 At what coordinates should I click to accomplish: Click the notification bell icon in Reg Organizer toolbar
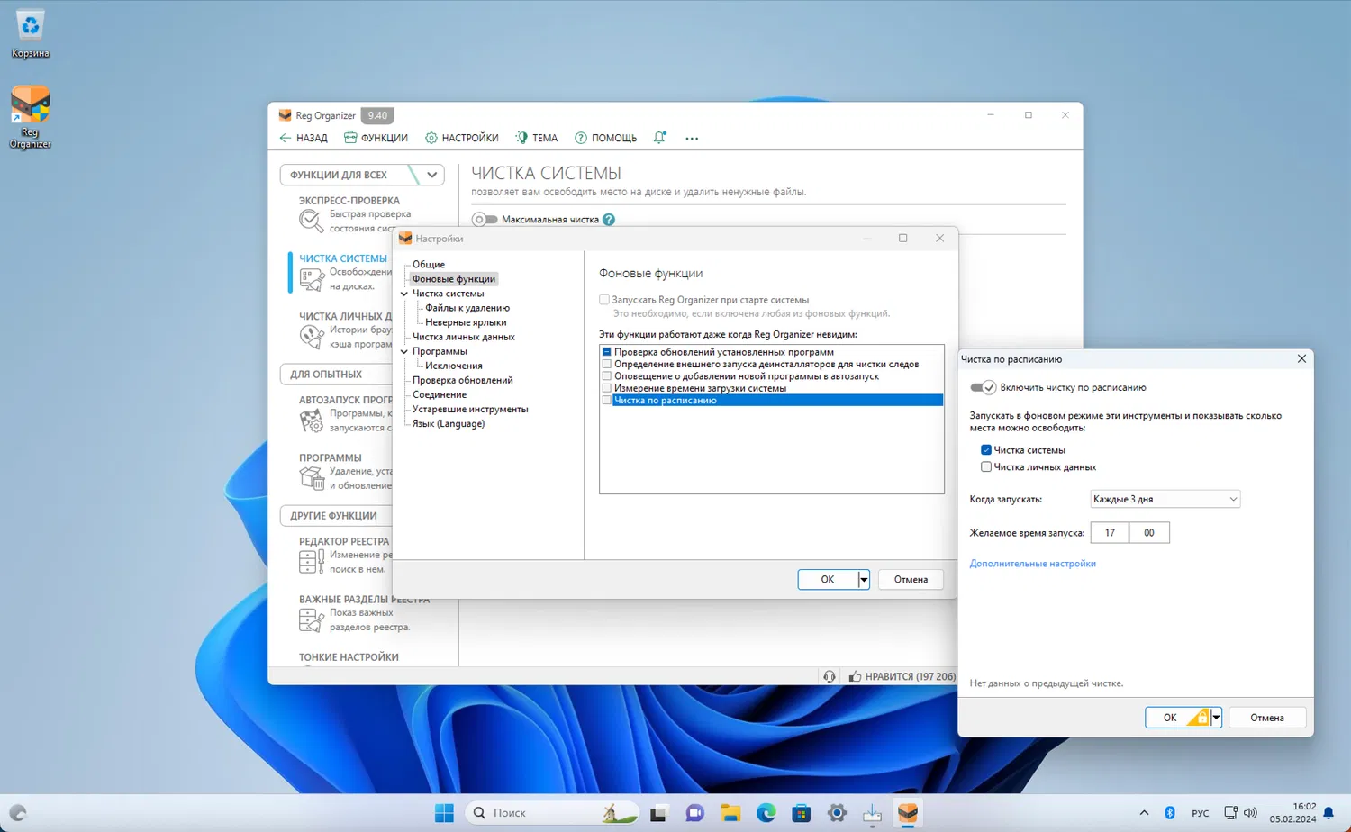coord(659,138)
